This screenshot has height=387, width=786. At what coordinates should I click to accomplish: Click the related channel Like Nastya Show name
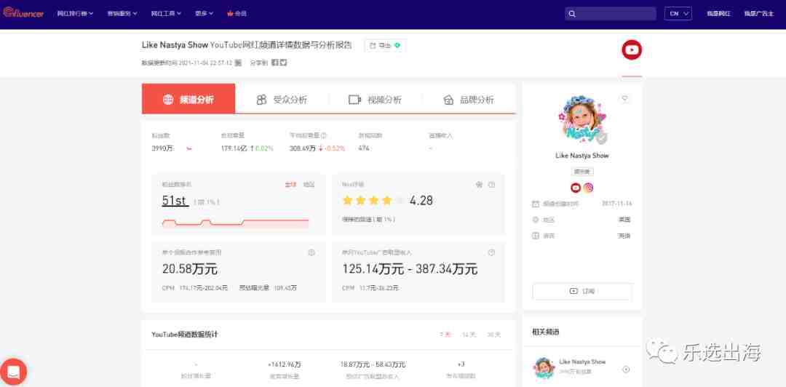[582, 362]
